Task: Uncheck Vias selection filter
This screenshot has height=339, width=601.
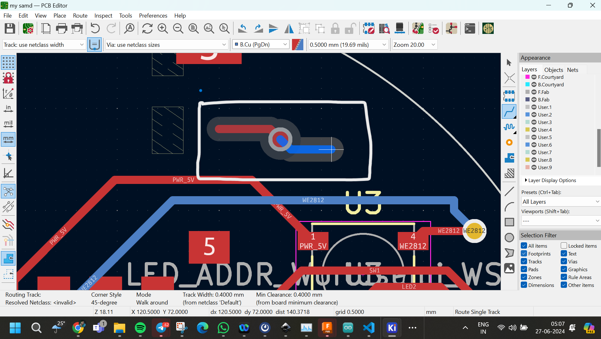Action: point(564,261)
